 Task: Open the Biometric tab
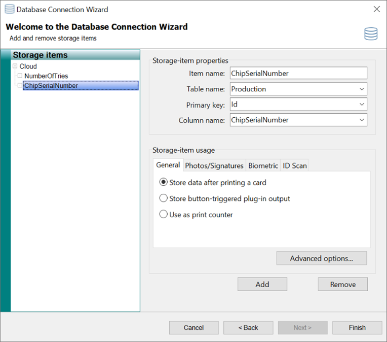(263, 165)
